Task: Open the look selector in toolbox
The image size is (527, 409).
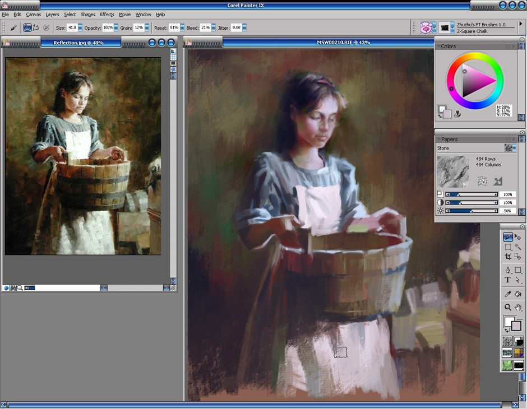Action: (507, 365)
